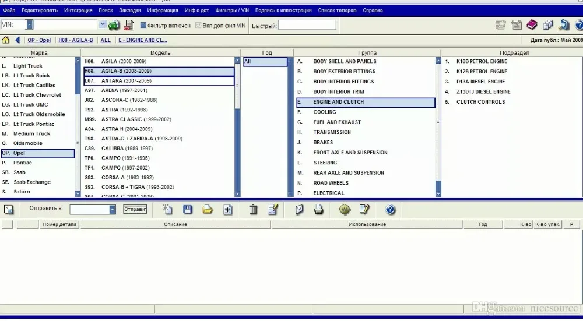The height and width of the screenshot is (321, 583).
Task: Select 'All' in the Год list
Action: coord(265,62)
